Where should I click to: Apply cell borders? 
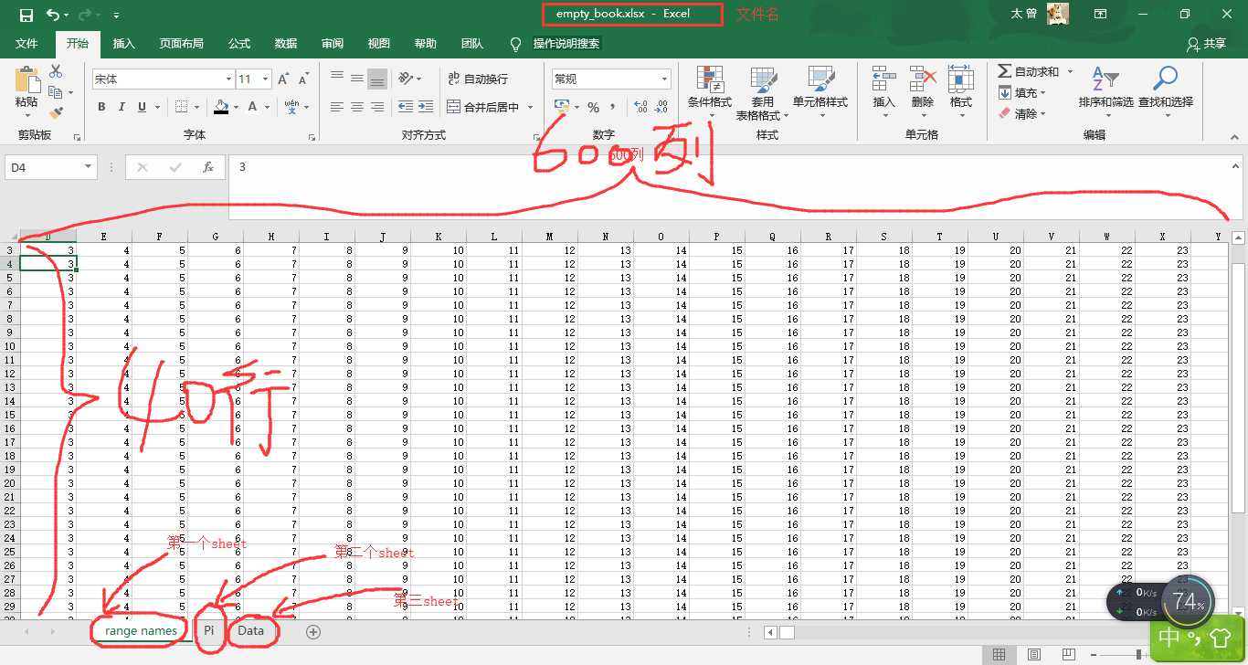pyautogui.click(x=182, y=107)
